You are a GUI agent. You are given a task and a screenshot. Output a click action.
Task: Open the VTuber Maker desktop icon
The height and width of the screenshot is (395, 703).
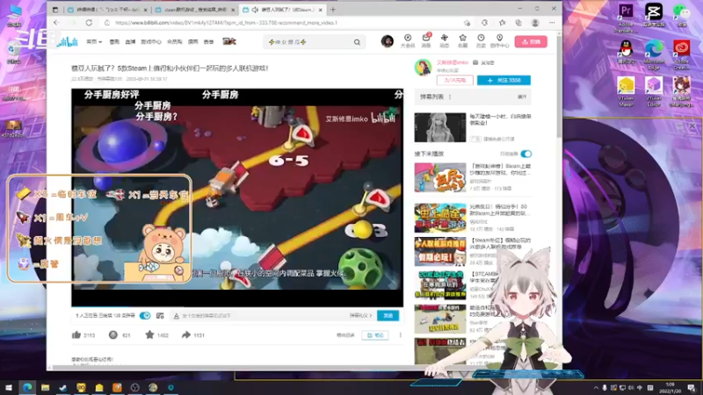[626, 90]
